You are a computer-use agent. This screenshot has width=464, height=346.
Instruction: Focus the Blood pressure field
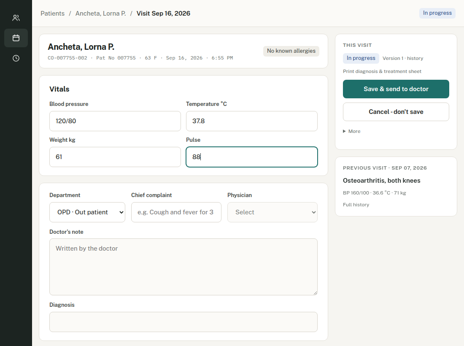point(115,121)
